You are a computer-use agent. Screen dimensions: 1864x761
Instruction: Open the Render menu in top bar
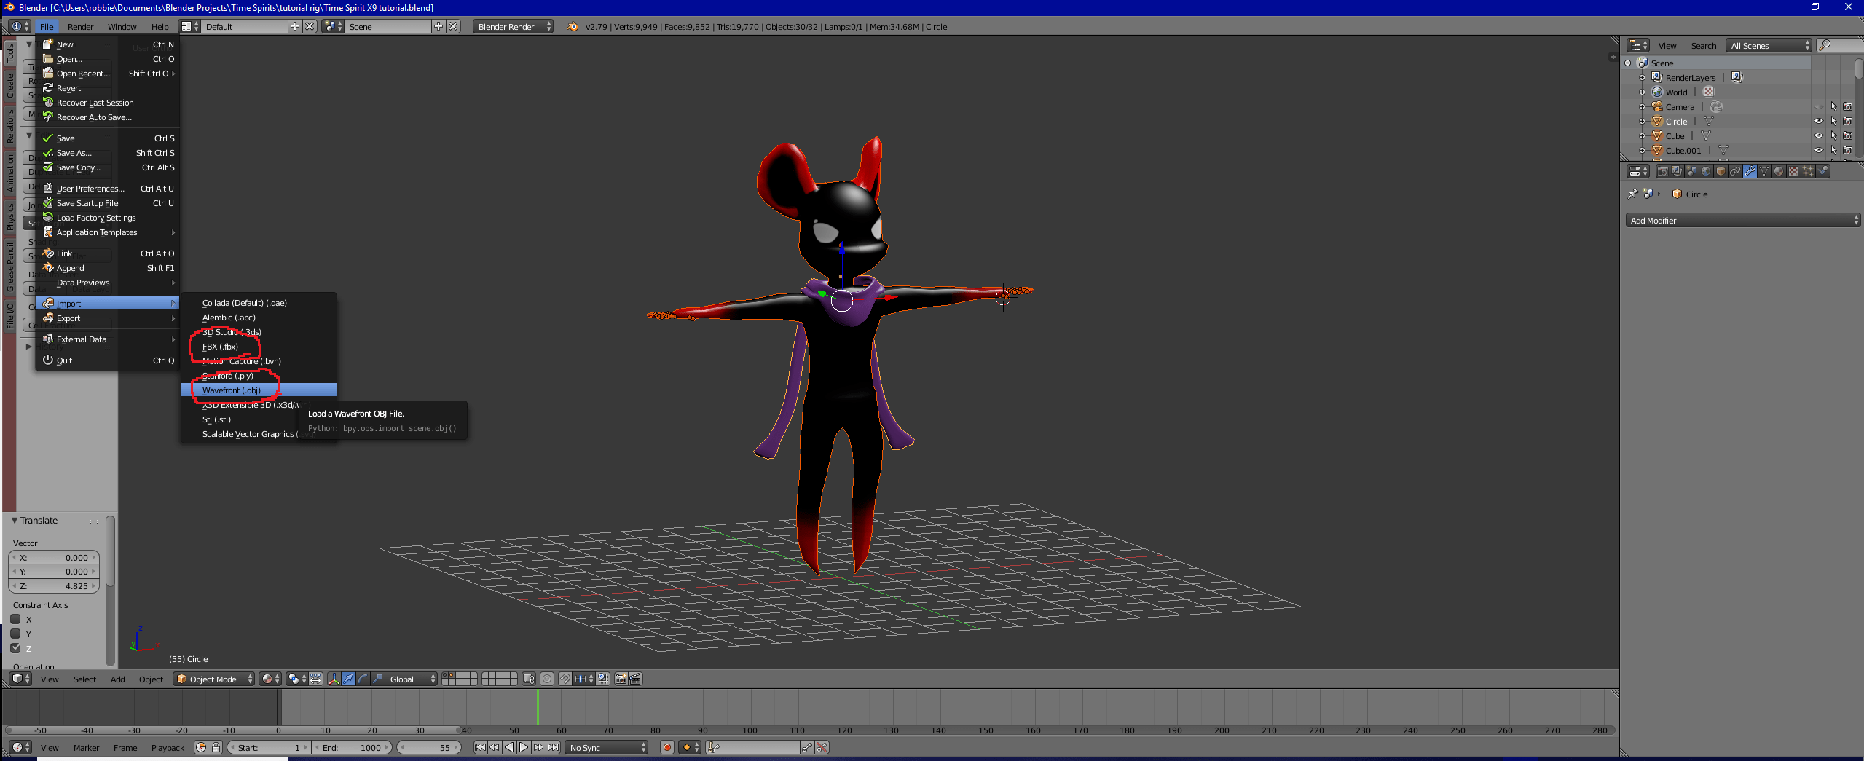coord(81,26)
